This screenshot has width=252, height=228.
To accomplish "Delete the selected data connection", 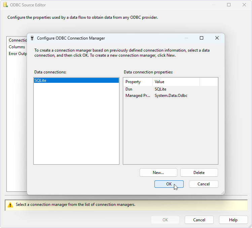I will (199, 173).
